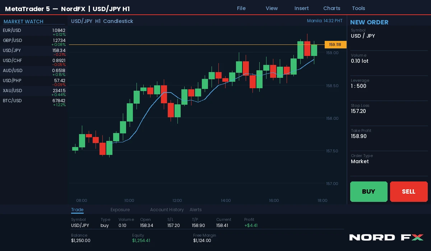Click the Manila: 14:32 PHT clock
431x251 pixels.
tap(325, 21)
